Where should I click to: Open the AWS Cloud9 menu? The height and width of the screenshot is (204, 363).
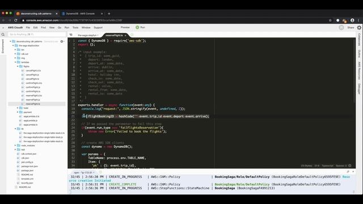15,28
